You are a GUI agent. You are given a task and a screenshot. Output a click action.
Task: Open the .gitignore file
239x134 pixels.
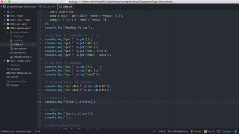(x=15, y=69)
